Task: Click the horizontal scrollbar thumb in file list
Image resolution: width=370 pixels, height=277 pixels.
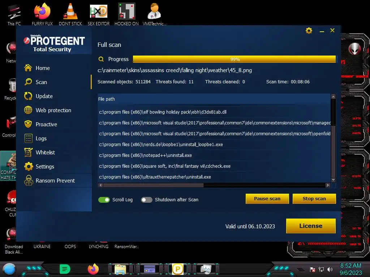Action: click(153, 185)
